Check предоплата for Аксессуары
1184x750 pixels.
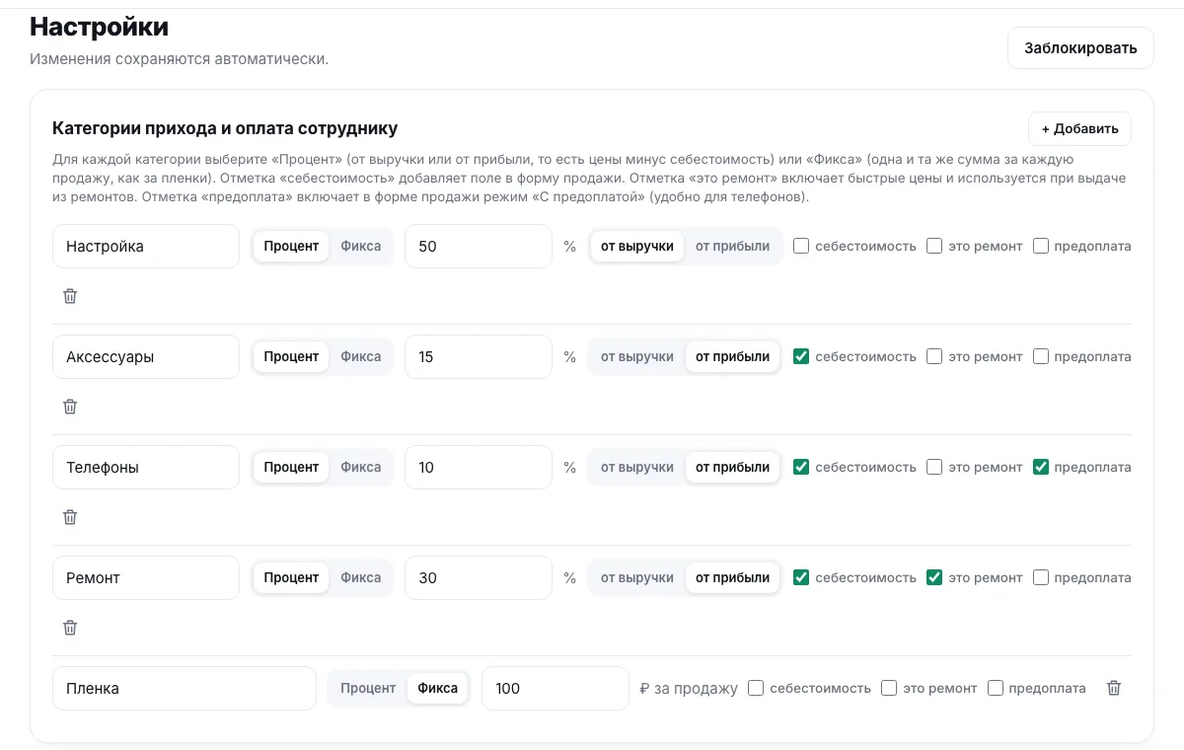[1041, 357]
